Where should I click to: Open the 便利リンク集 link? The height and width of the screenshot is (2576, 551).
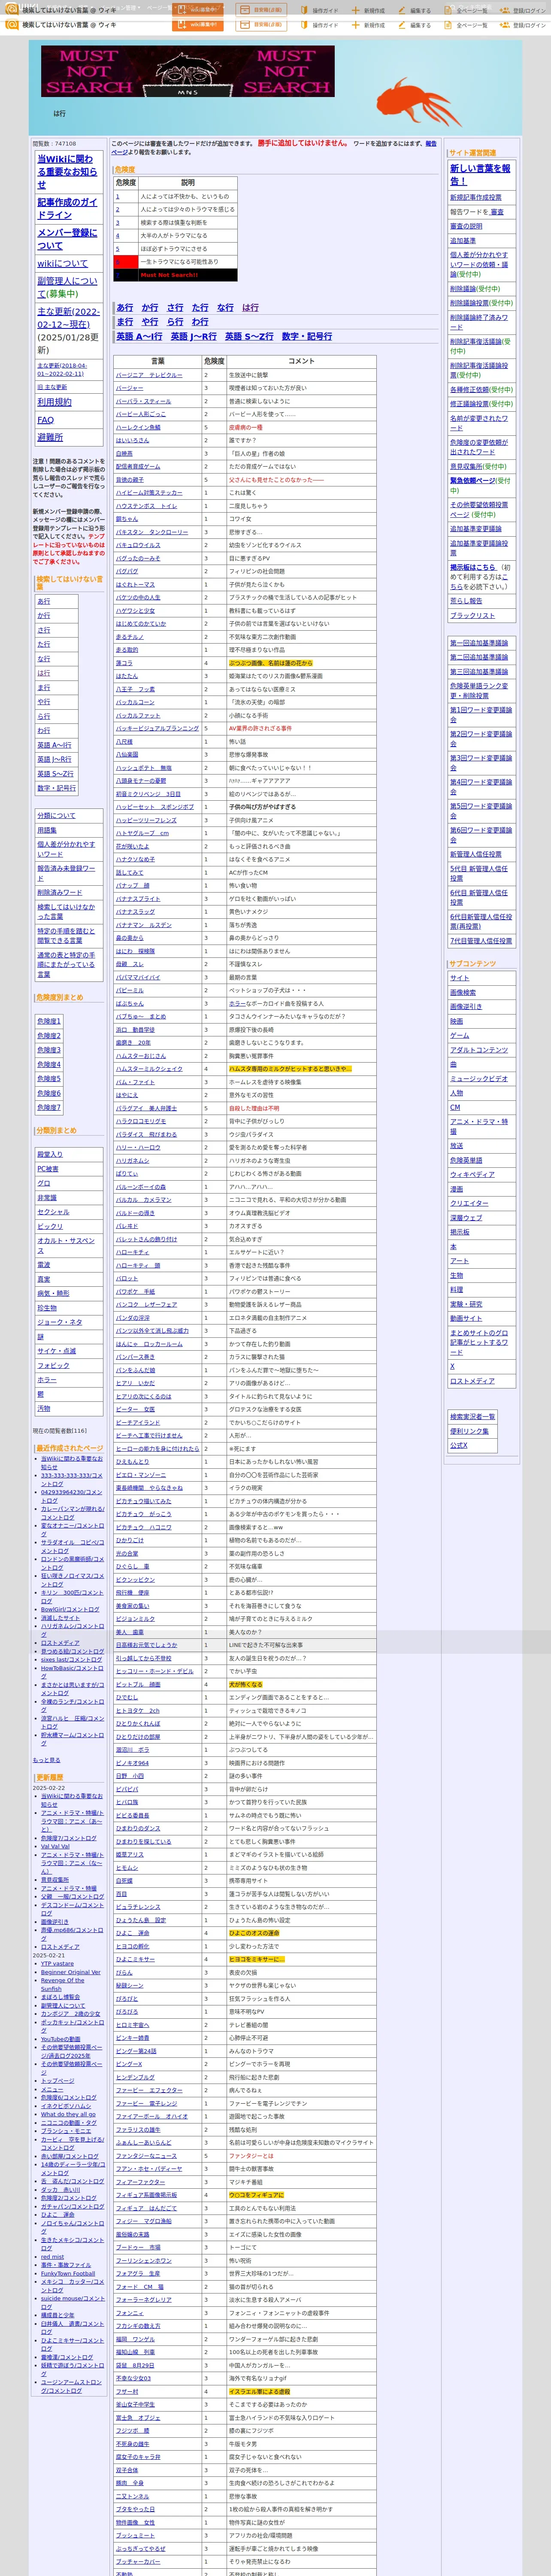(469, 1431)
